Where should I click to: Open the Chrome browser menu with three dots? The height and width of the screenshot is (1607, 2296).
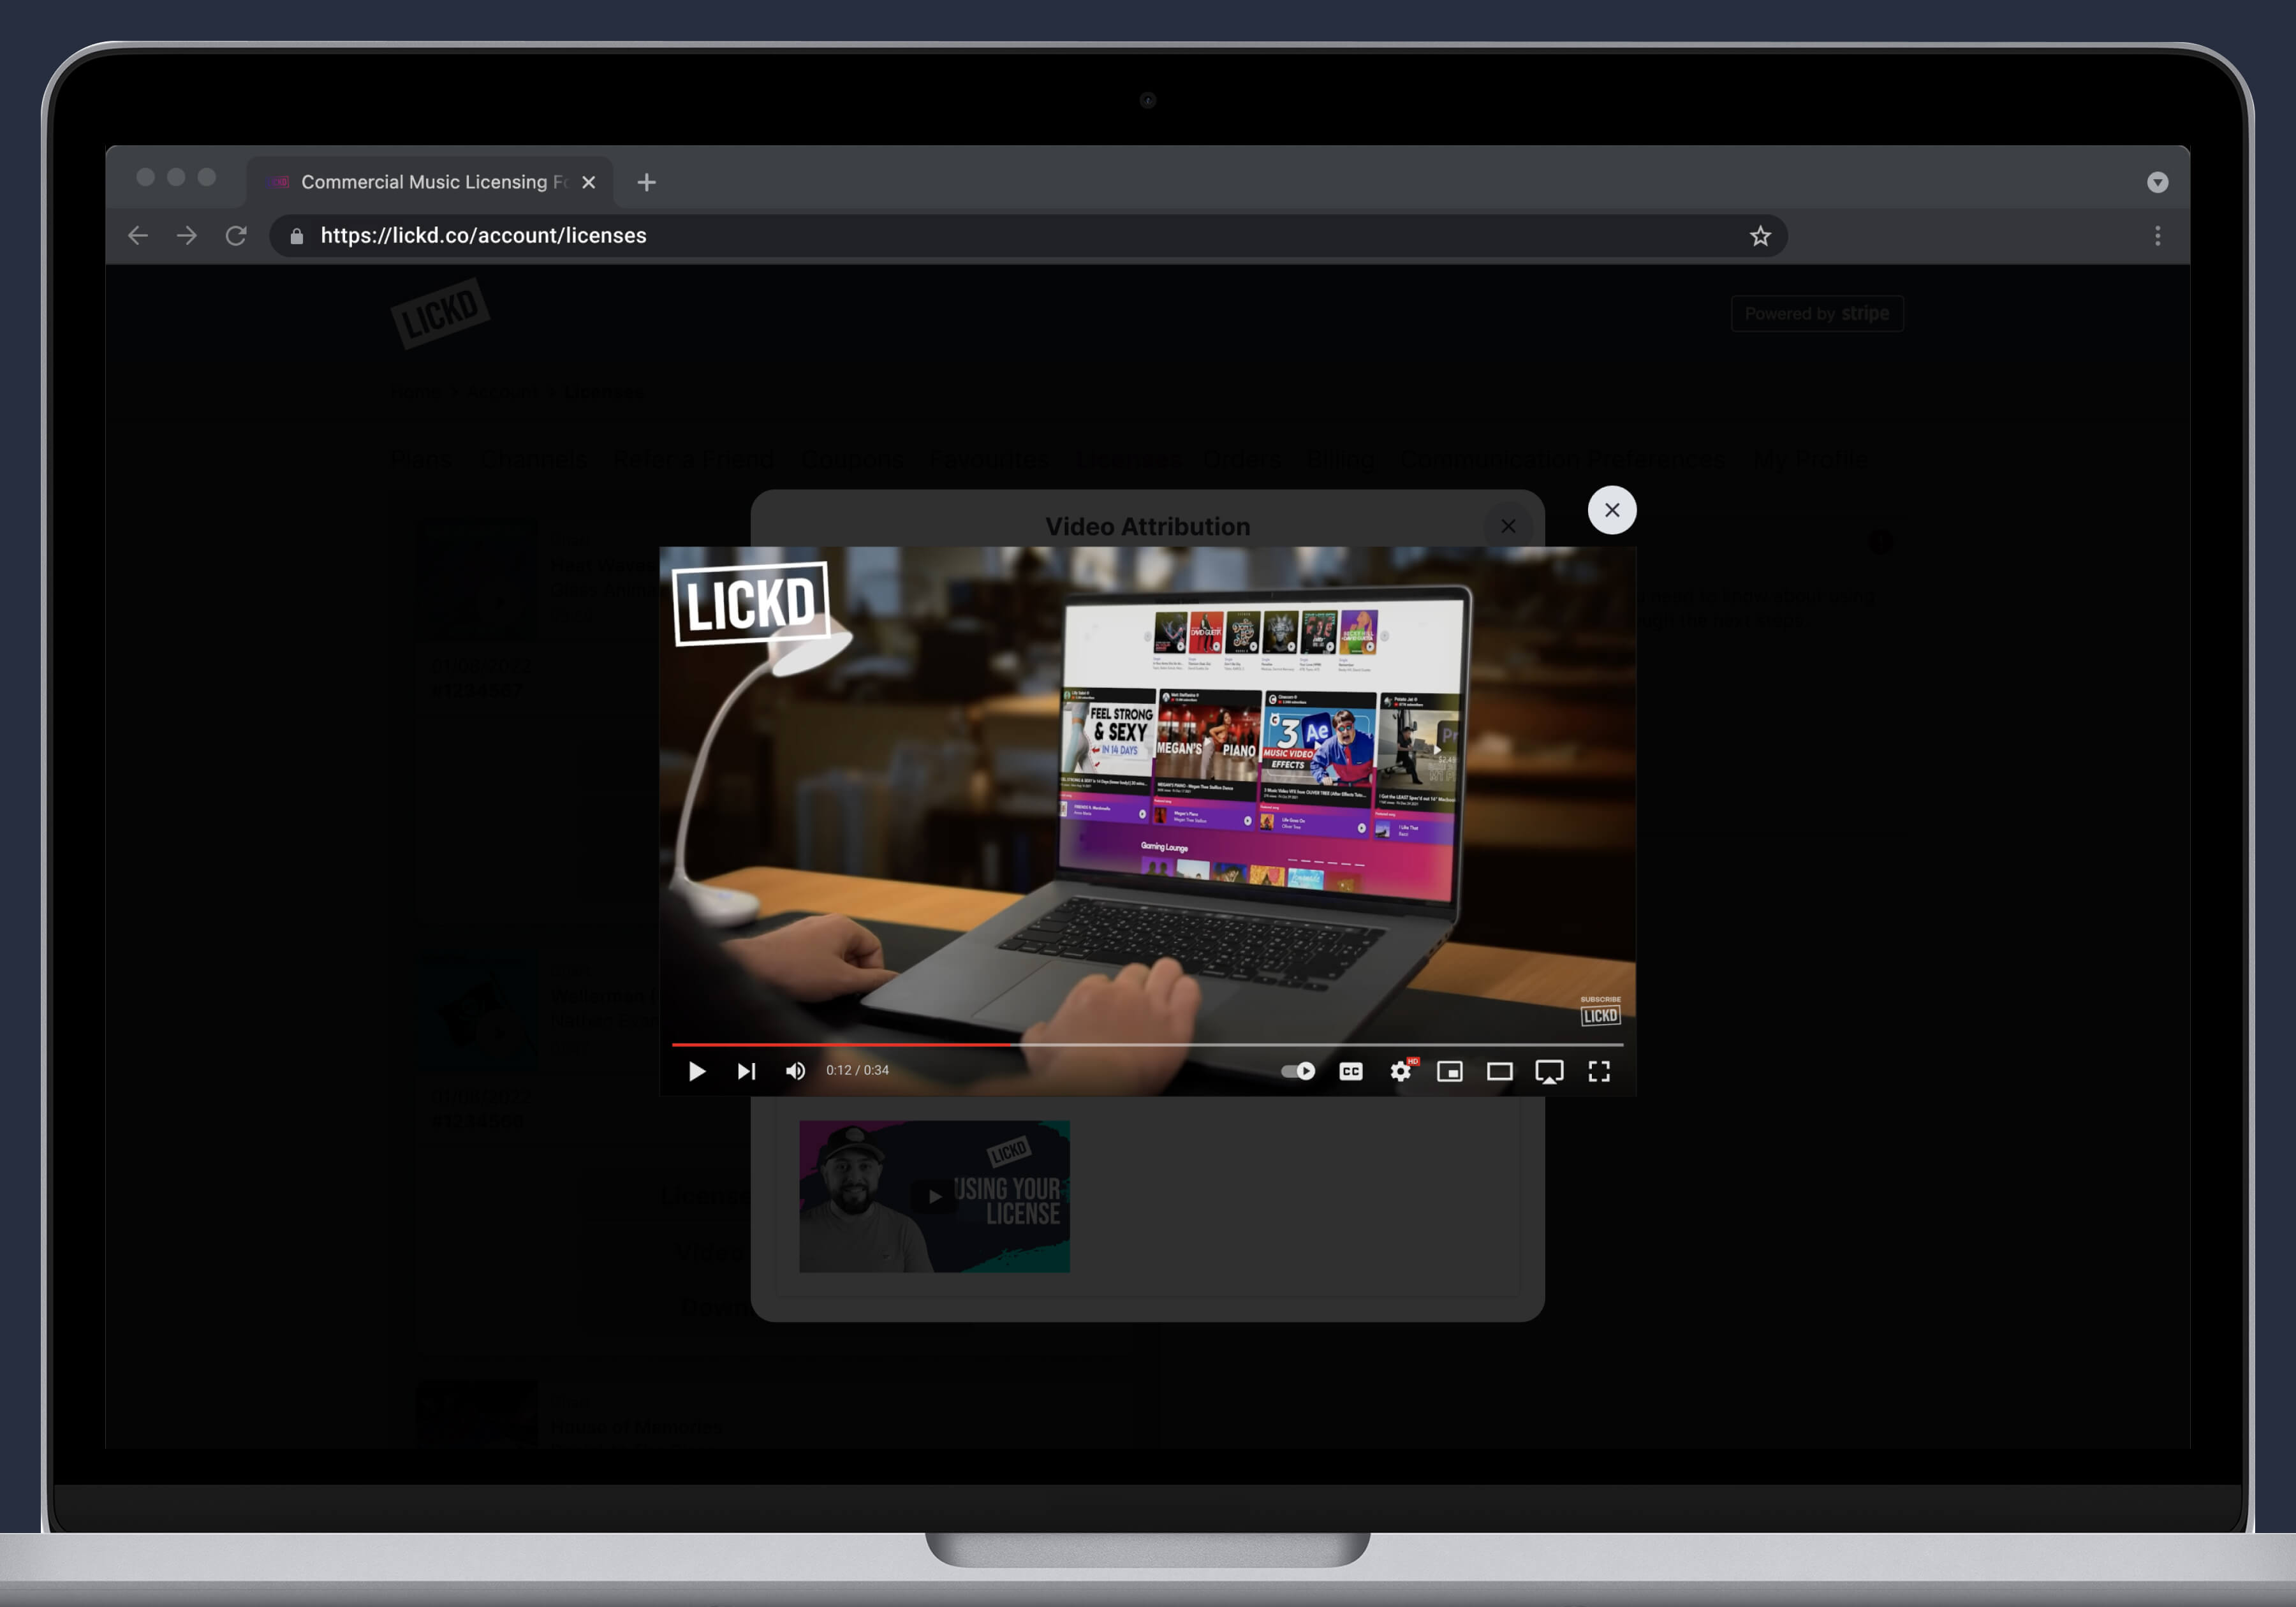click(x=2157, y=236)
